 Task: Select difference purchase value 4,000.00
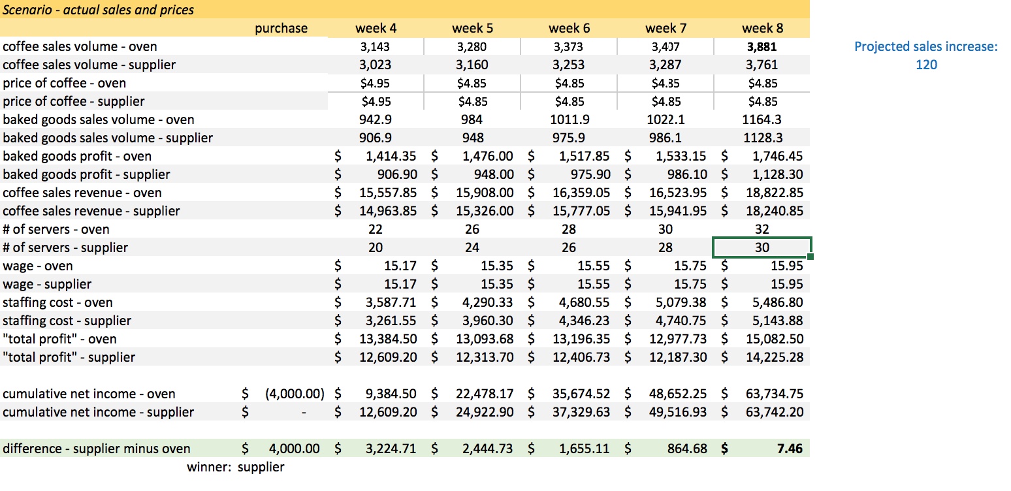coord(295,449)
